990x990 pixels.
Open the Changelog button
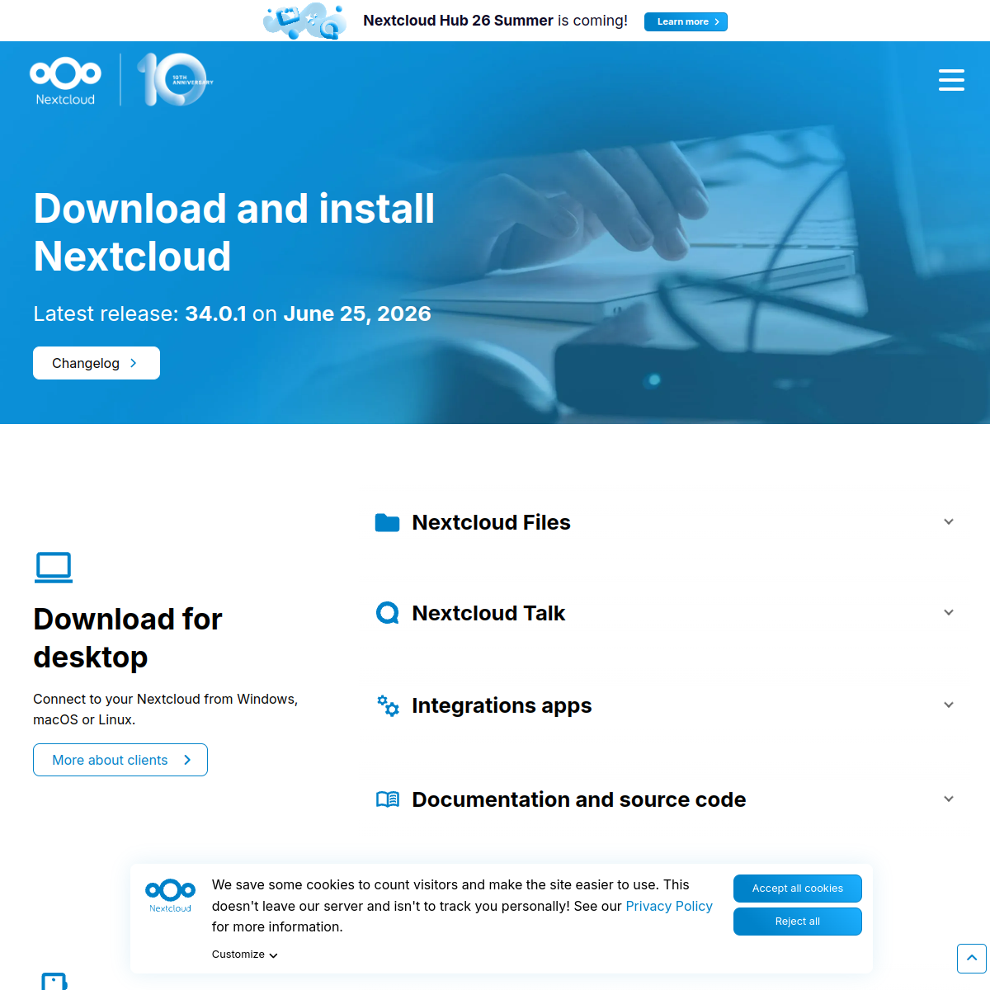pyautogui.click(x=97, y=363)
